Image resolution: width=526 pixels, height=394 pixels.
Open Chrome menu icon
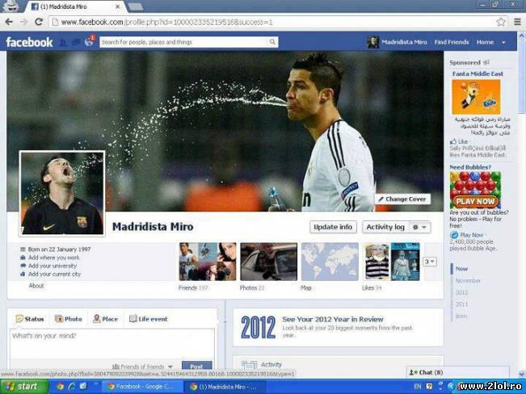[518, 22]
